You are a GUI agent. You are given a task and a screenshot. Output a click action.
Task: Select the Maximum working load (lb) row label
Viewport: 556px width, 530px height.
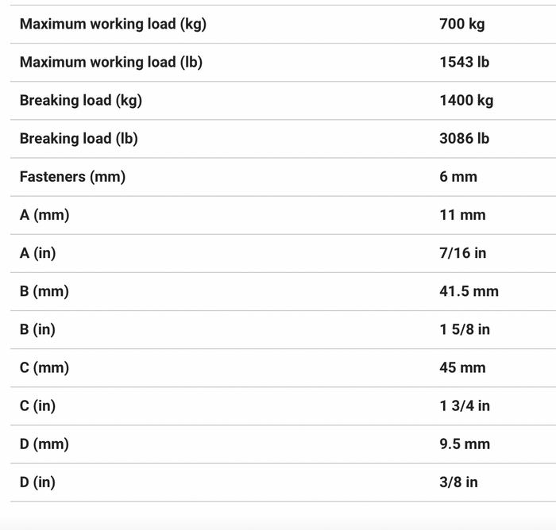point(111,63)
